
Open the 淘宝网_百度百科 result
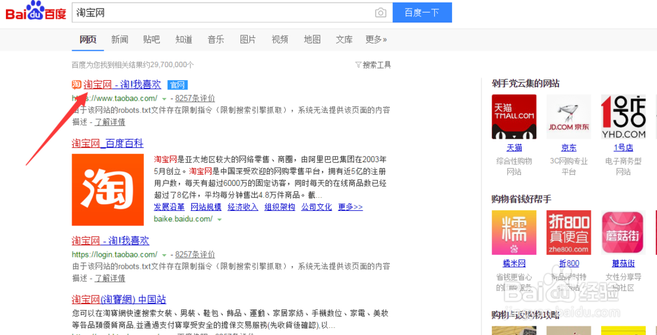pos(108,144)
